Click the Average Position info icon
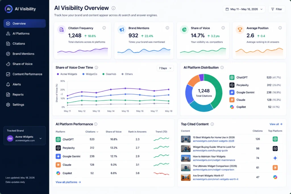 point(280,28)
